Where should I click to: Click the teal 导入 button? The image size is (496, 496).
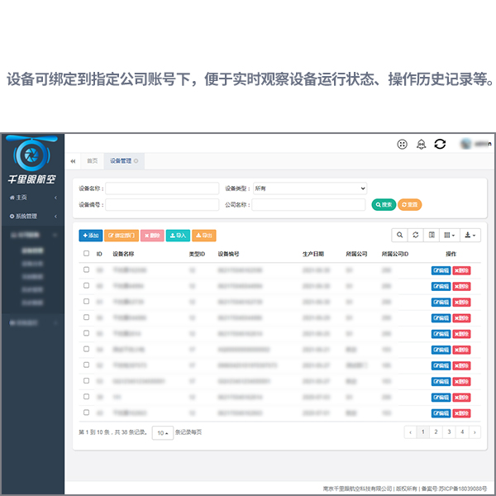click(x=178, y=236)
